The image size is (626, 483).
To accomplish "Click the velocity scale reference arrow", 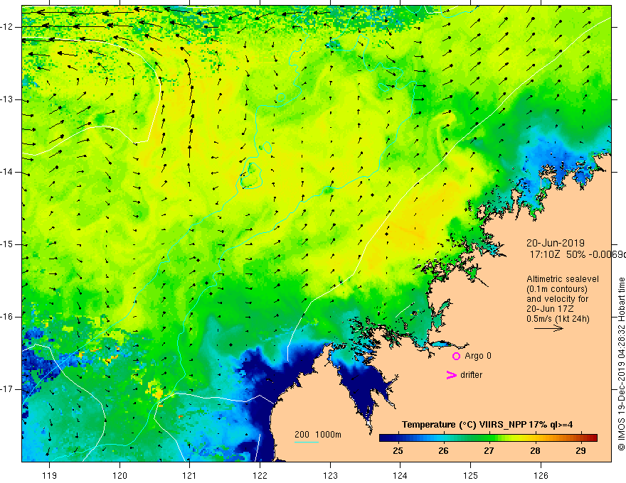I will [548, 328].
